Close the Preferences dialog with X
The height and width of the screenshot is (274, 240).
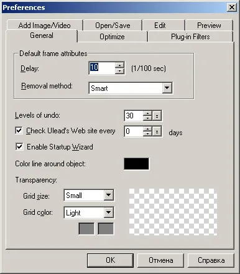[231, 7]
